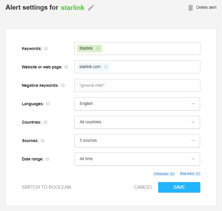Select SWITCH TO BOOLEAN mode

coord(46,187)
